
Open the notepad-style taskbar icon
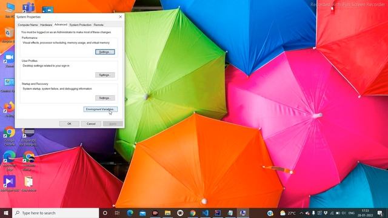tap(230, 213)
